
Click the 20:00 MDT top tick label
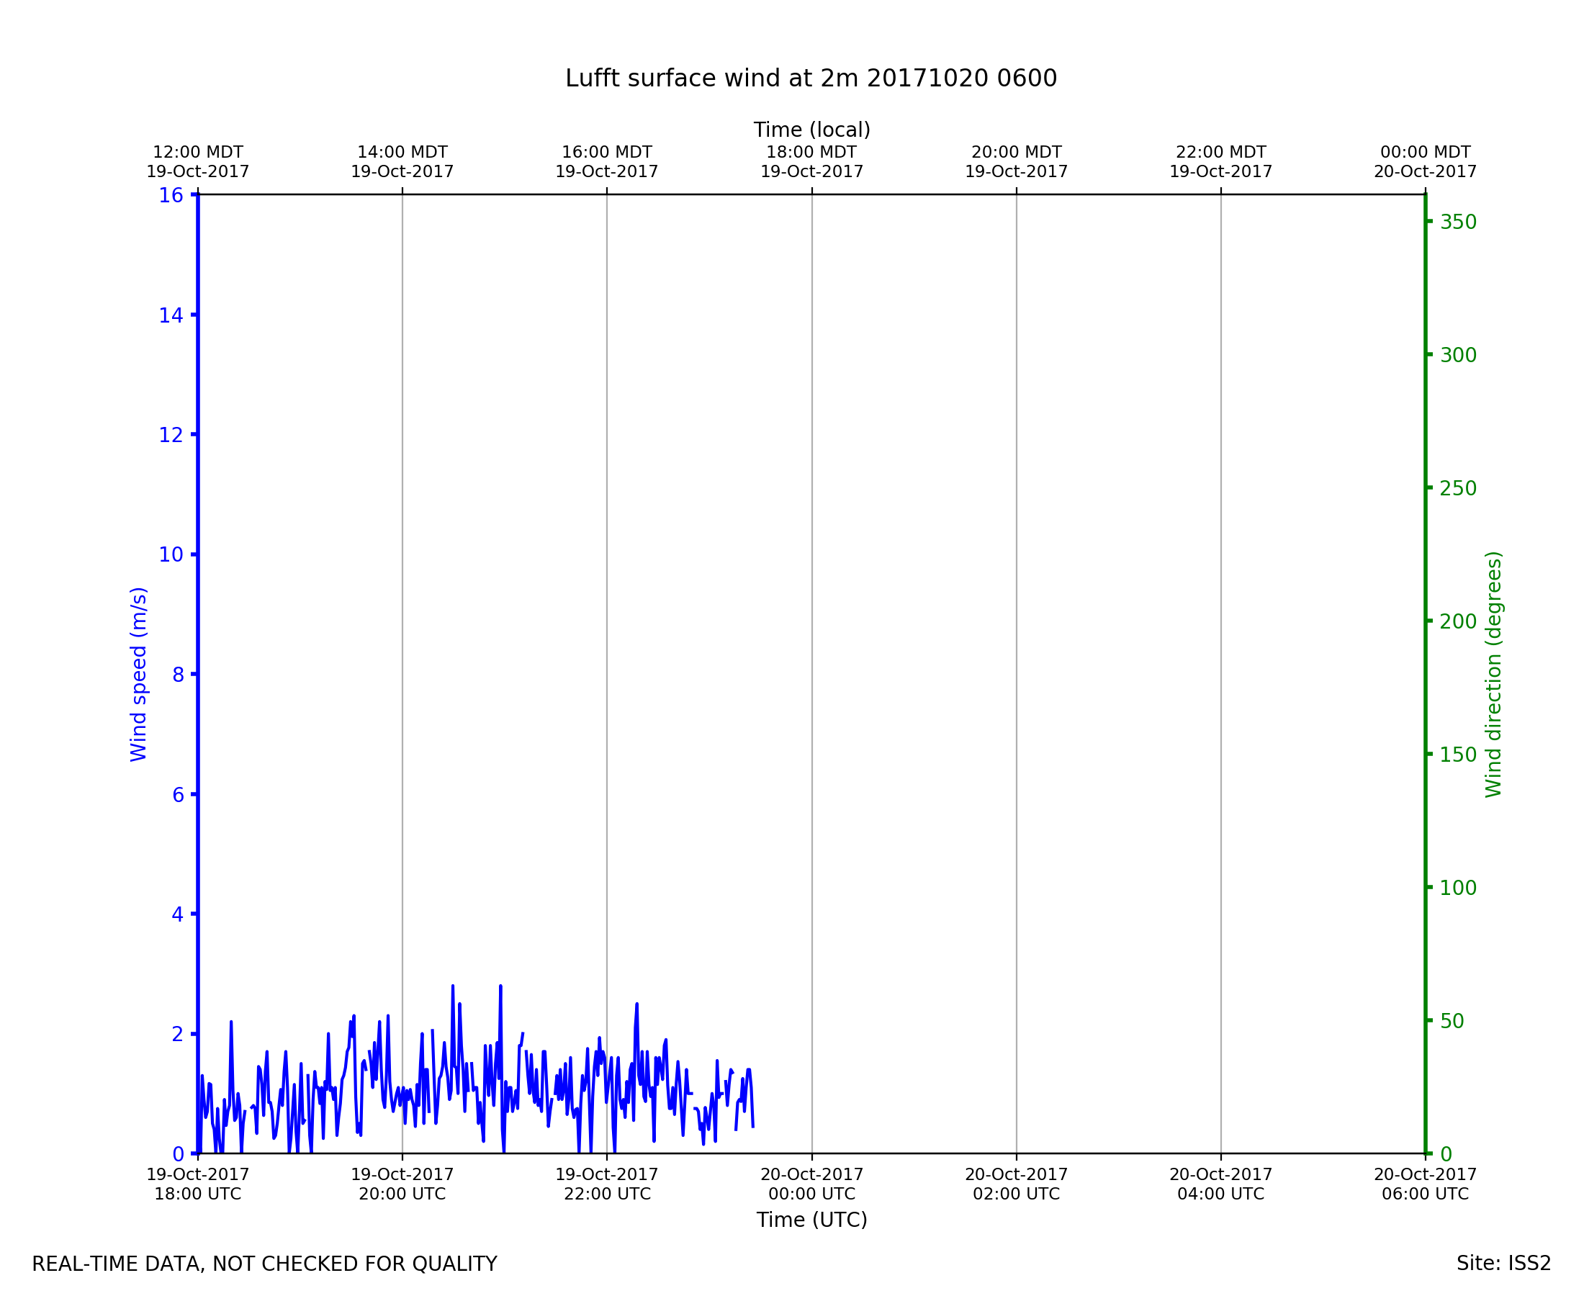point(1016,162)
